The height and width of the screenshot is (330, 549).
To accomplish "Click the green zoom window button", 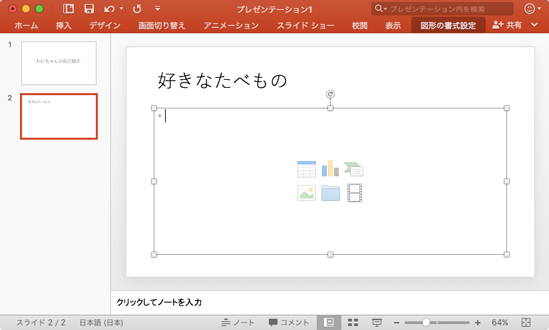I will click(x=39, y=9).
